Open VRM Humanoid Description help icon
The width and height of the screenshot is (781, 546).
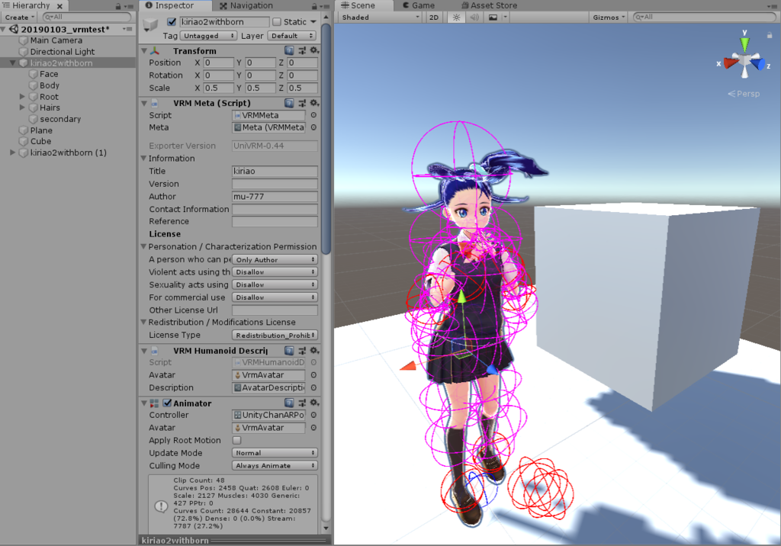(289, 350)
